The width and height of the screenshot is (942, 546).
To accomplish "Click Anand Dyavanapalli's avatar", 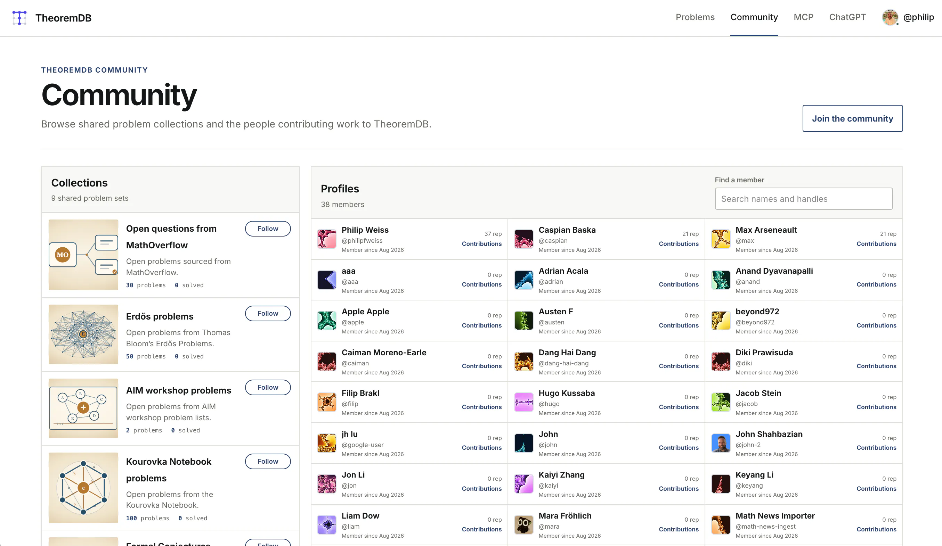I will 720,280.
